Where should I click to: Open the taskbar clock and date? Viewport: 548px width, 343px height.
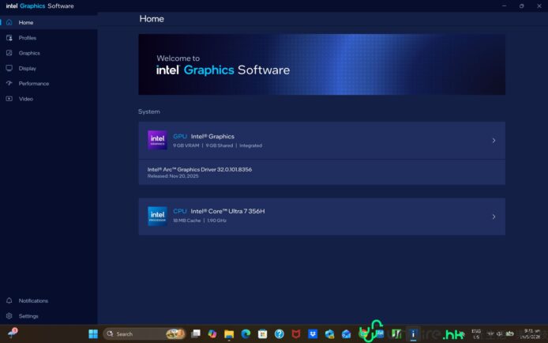(x=531, y=334)
